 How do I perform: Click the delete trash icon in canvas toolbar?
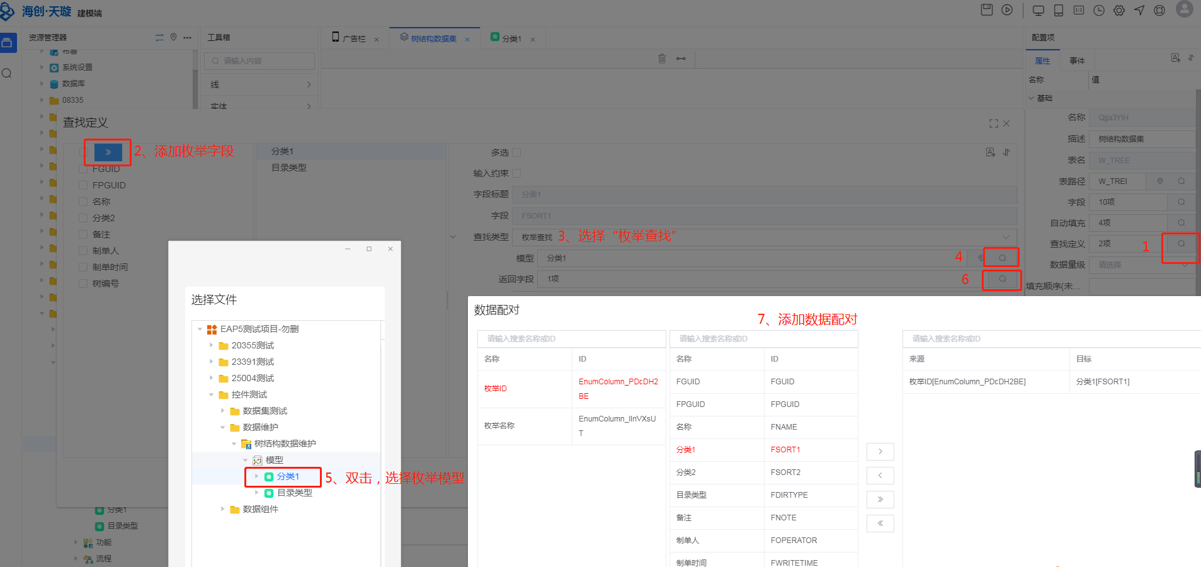[662, 59]
